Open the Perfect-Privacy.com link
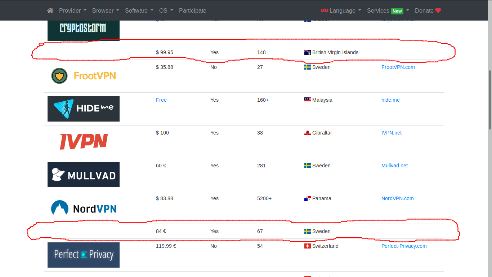492x277 pixels. 404,246
